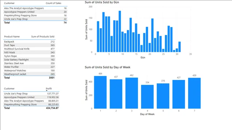Select the Stainless Steel Axe row

(x=29, y=63)
